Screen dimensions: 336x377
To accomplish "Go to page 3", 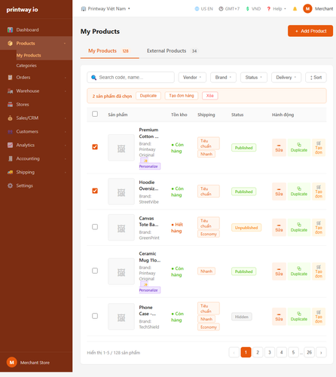I will click(x=270, y=352).
